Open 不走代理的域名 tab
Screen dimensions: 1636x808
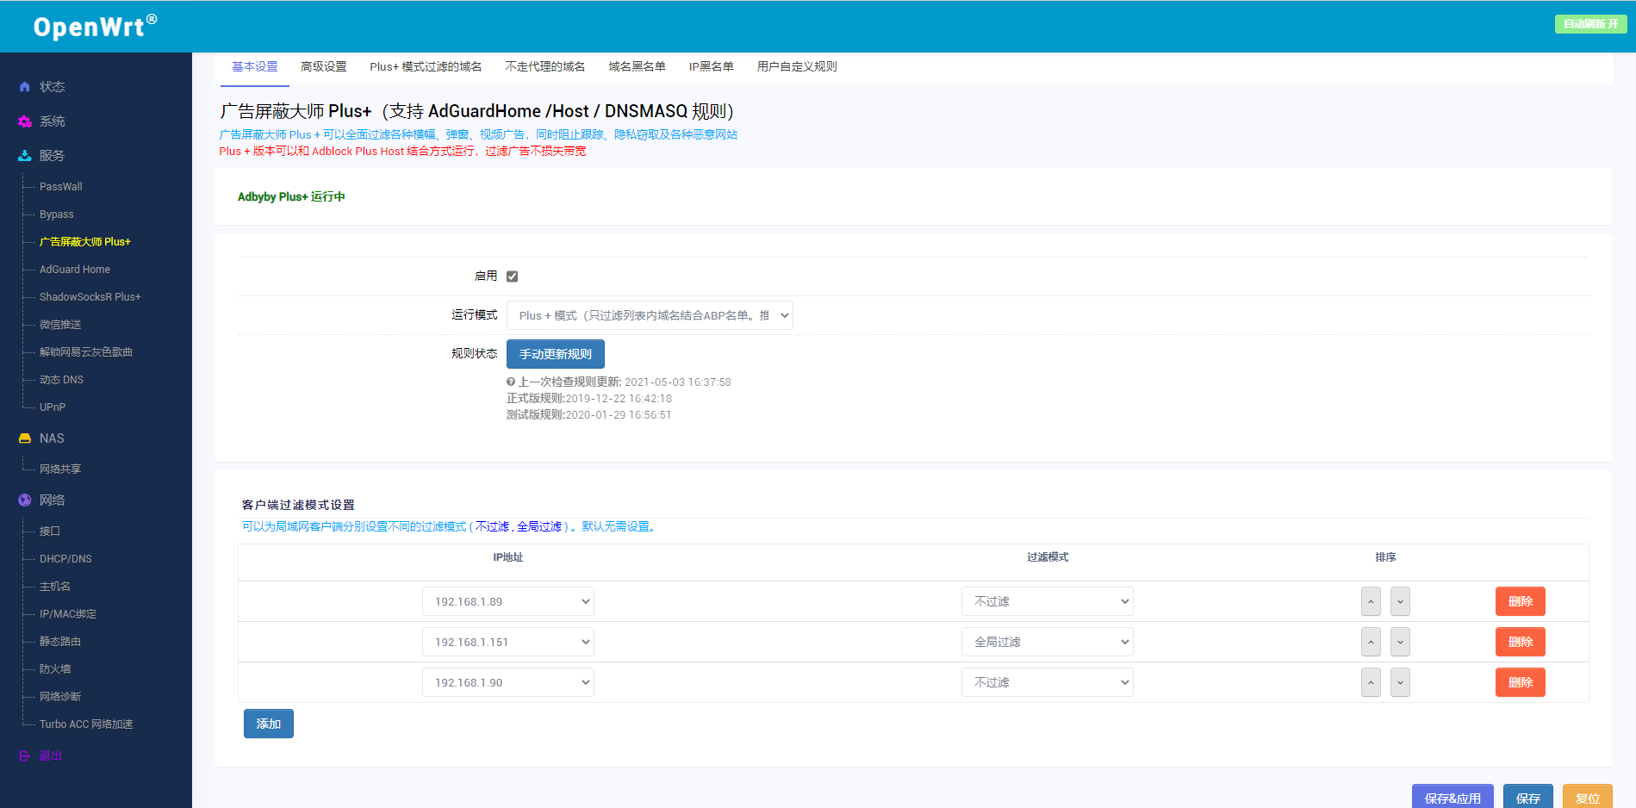click(x=545, y=67)
